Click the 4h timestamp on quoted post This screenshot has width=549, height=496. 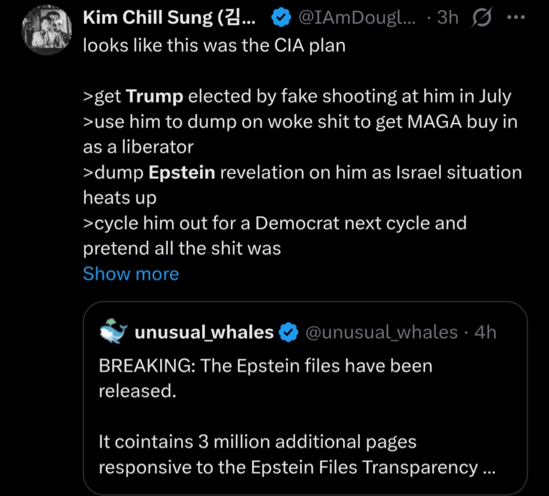485,332
